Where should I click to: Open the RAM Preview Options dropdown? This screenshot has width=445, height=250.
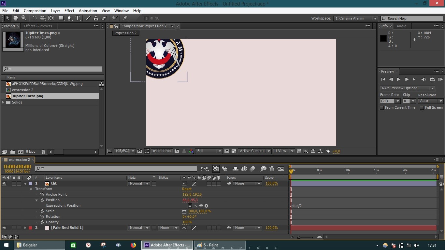point(407,88)
